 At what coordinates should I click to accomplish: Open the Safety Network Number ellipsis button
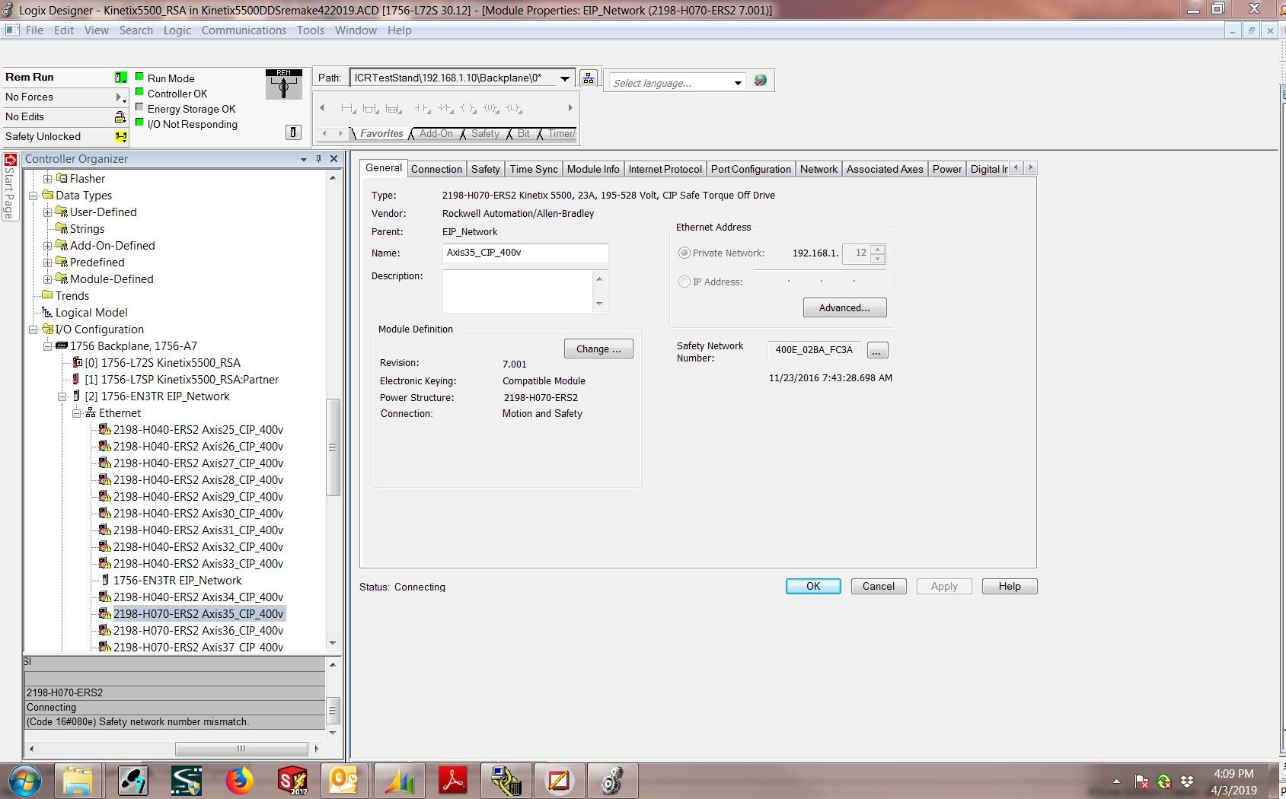(x=877, y=350)
